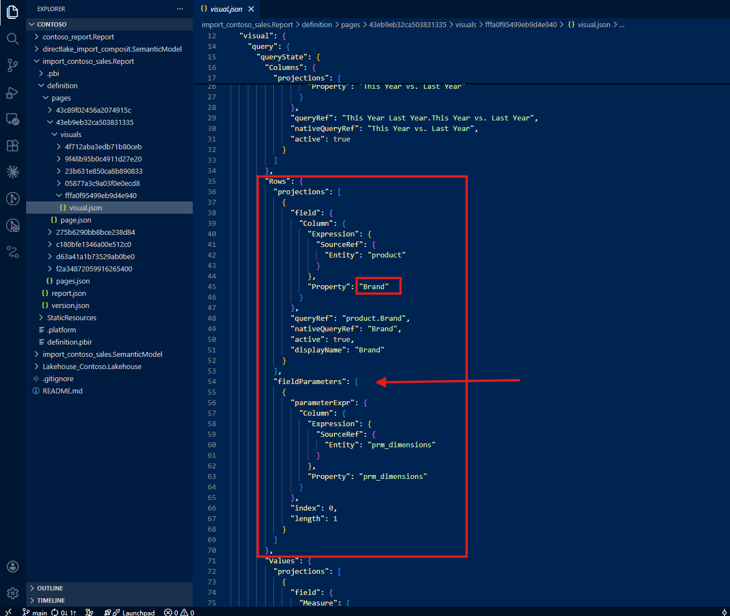Click breadcrumb item 'visuals'

click(466, 24)
